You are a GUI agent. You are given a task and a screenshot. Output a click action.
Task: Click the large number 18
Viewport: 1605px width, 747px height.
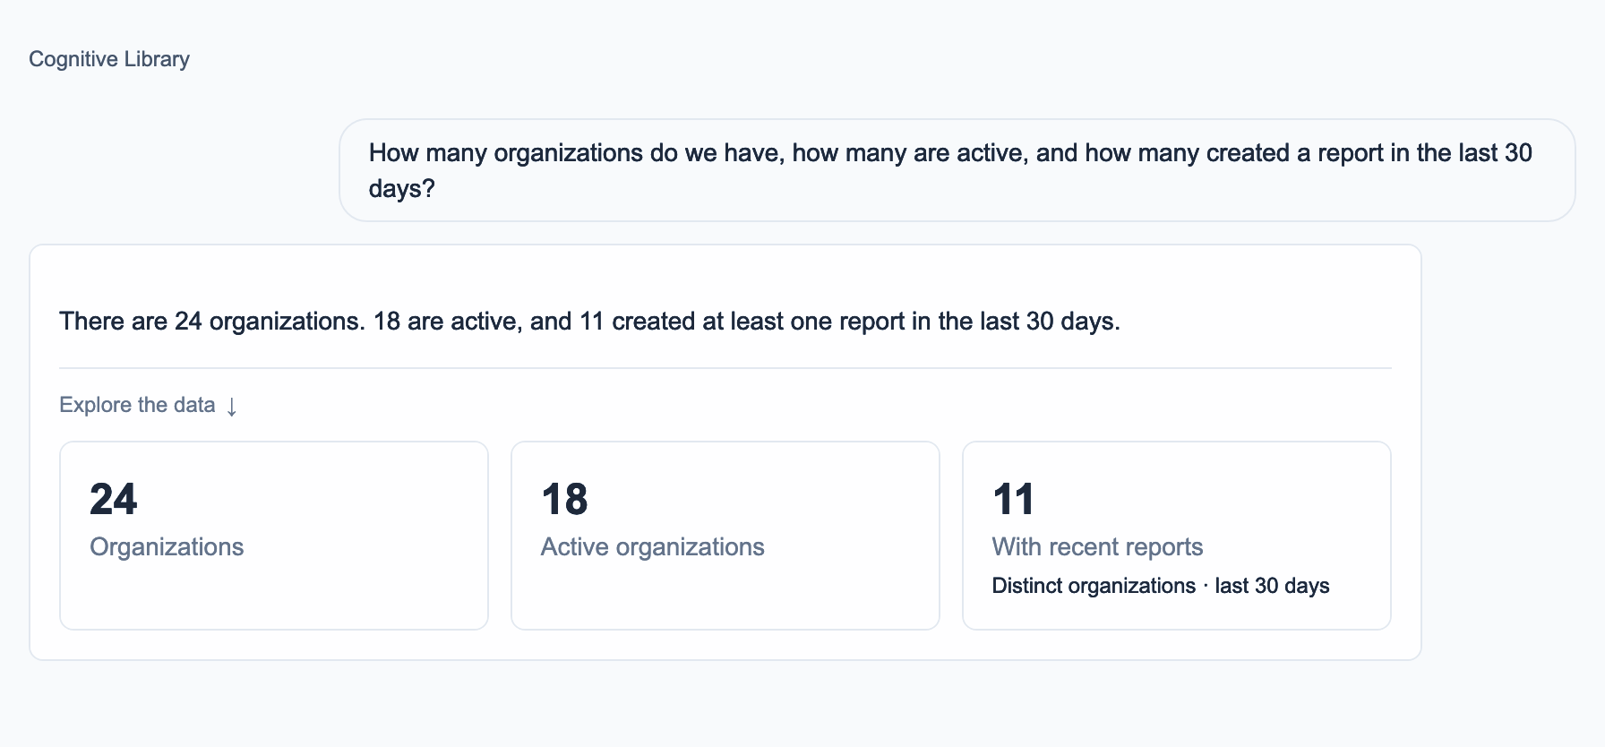tap(565, 500)
